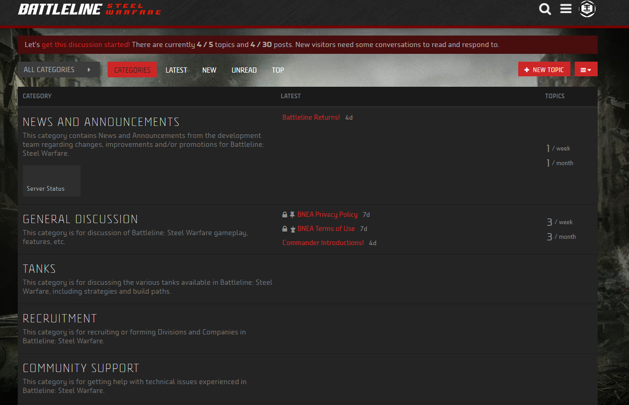Click the General Discussion category description

point(135,237)
